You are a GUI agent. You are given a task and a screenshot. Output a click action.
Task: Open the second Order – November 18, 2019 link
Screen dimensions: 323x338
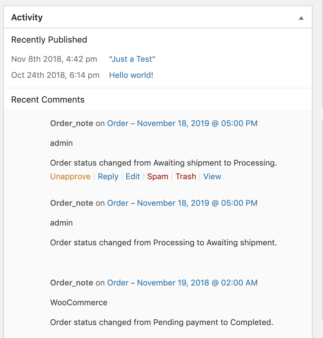point(182,203)
